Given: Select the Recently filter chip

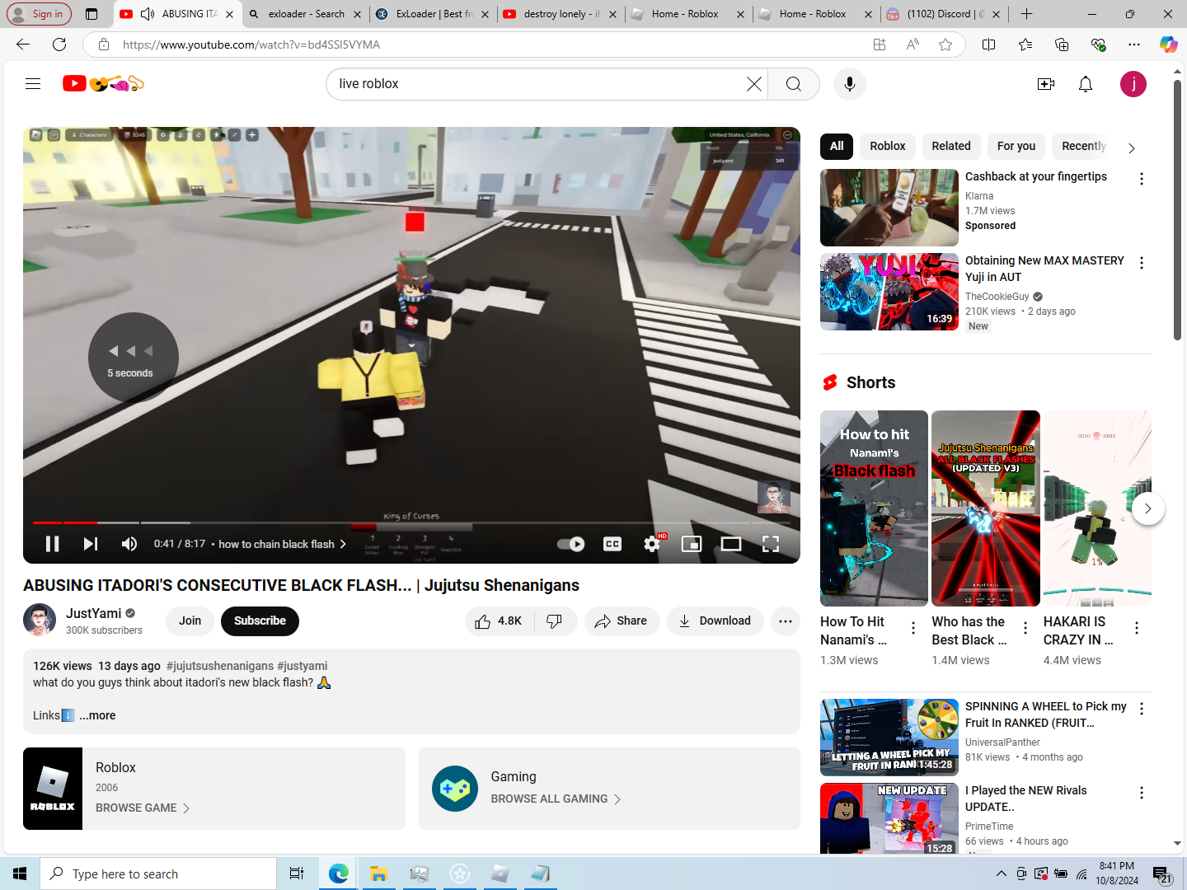Looking at the screenshot, I should (x=1083, y=146).
